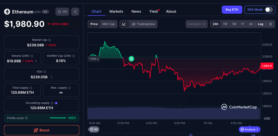Open the share icon button

click(x=75, y=12)
